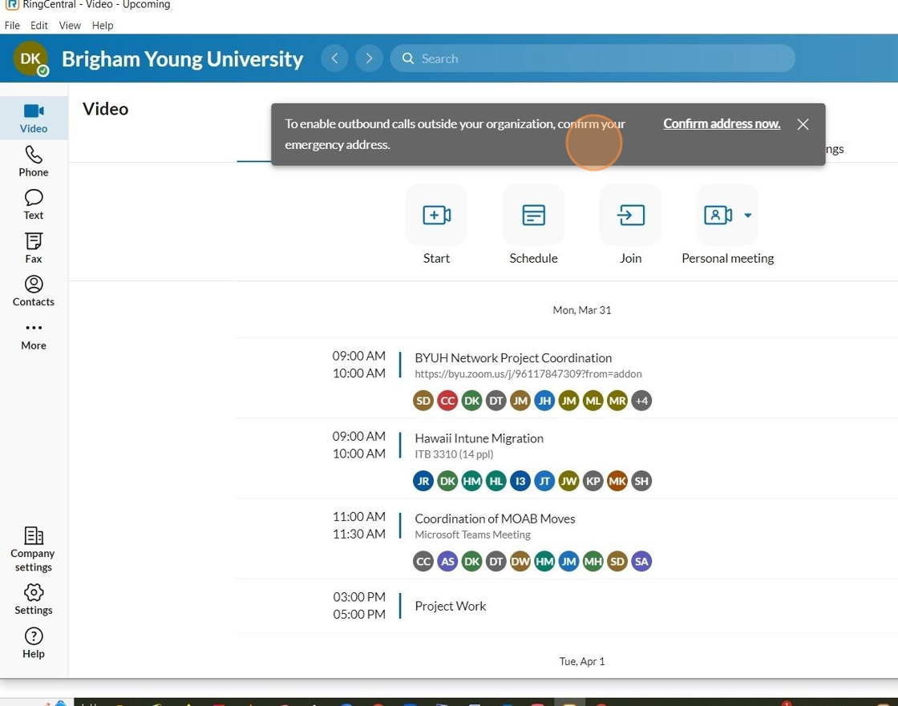This screenshot has width=898, height=706.
Task: Click ITB 3310 (14 ppl) location text
Action: pos(454,454)
